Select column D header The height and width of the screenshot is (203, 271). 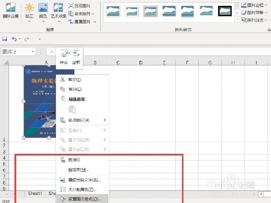pyautogui.click(x=141, y=63)
